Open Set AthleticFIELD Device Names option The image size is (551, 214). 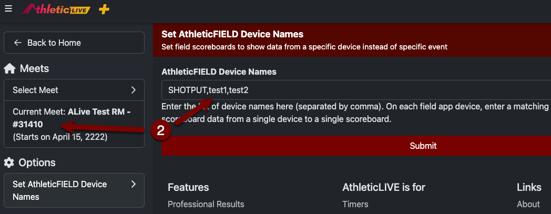tap(74, 190)
